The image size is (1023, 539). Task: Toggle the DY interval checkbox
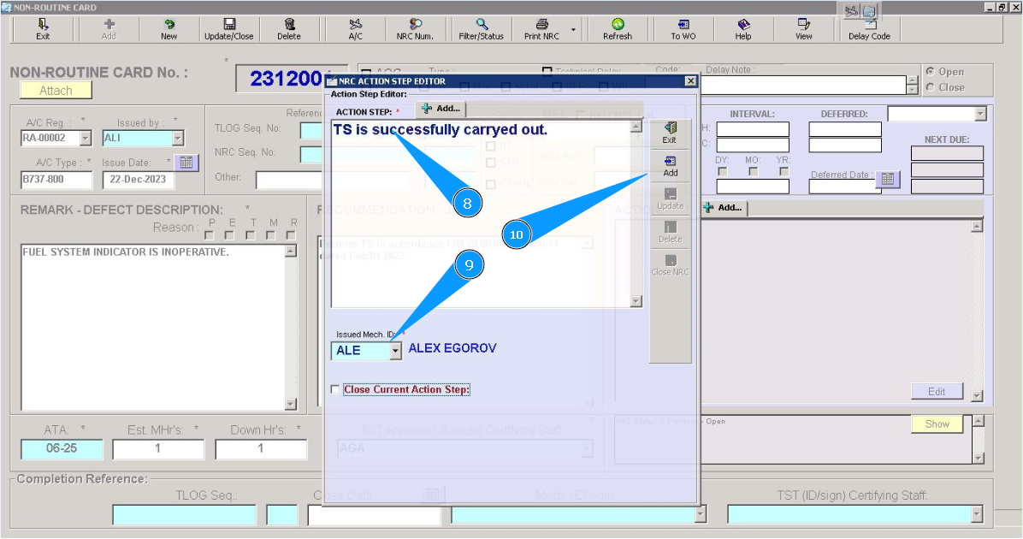click(x=722, y=172)
